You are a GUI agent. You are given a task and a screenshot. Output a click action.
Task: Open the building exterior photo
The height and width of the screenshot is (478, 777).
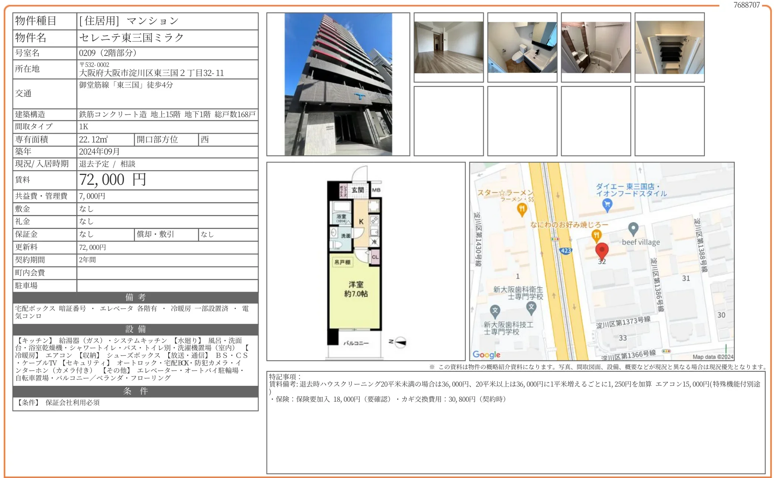(x=338, y=84)
